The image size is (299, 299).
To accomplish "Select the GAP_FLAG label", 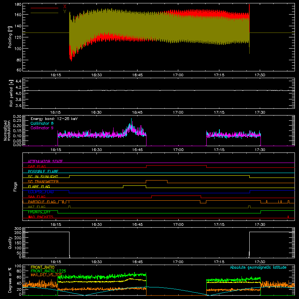I will [37, 166].
